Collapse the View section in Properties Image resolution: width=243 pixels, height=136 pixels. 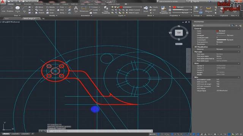coord(238,63)
